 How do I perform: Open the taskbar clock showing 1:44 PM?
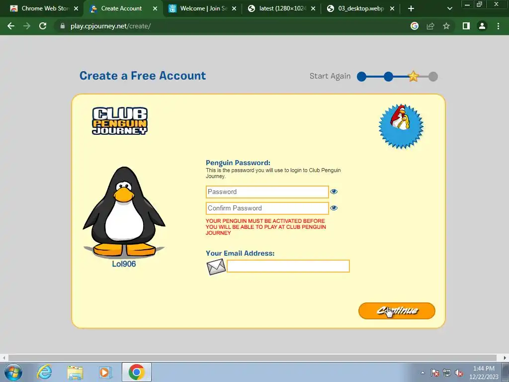pos(484,373)
